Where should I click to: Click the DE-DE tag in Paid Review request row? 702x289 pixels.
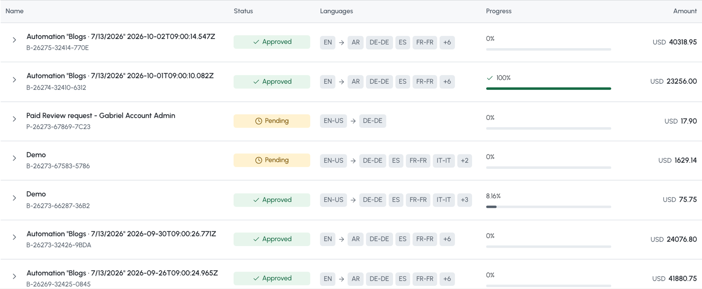[x=372, y=121]
